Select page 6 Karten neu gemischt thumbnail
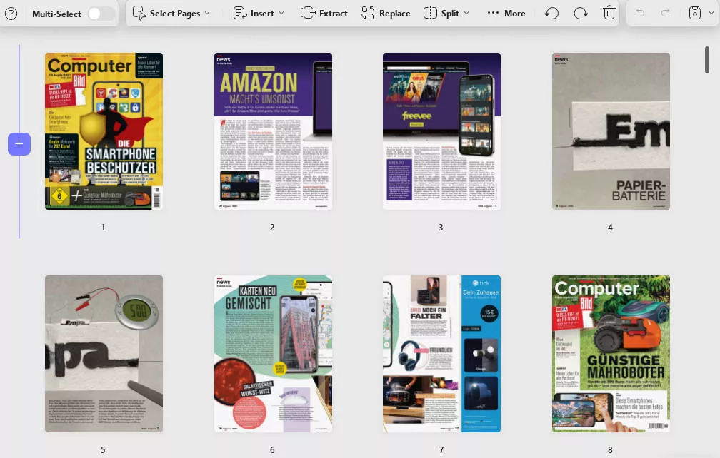The image size is (720, 458). [273, 353]
